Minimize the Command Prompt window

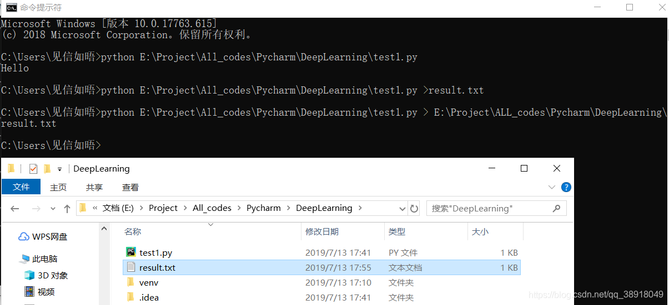pos(598,7)
